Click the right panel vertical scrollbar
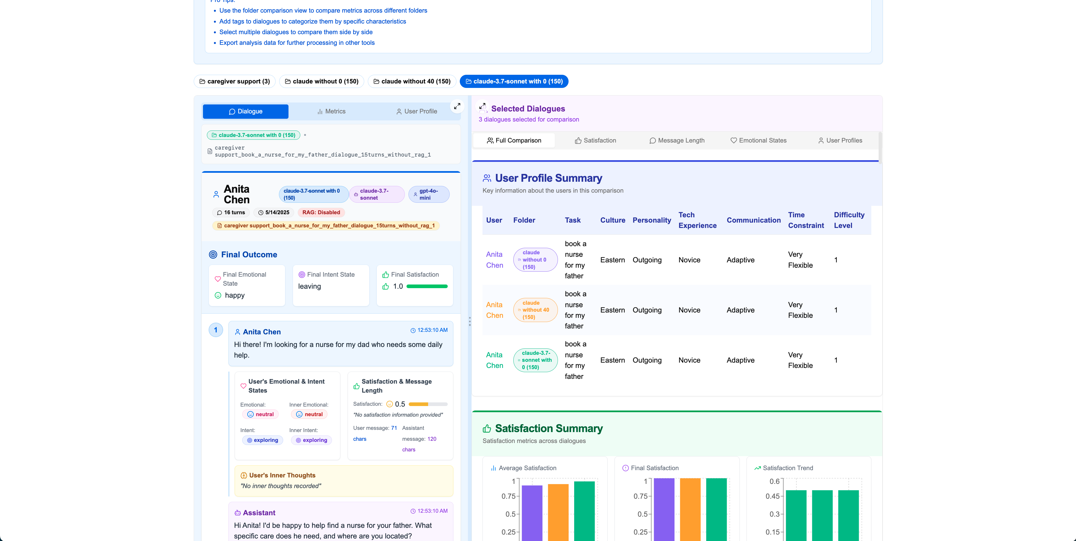Image resolution: width=1076 pixels, height=541 pixels. click(880, 148)
